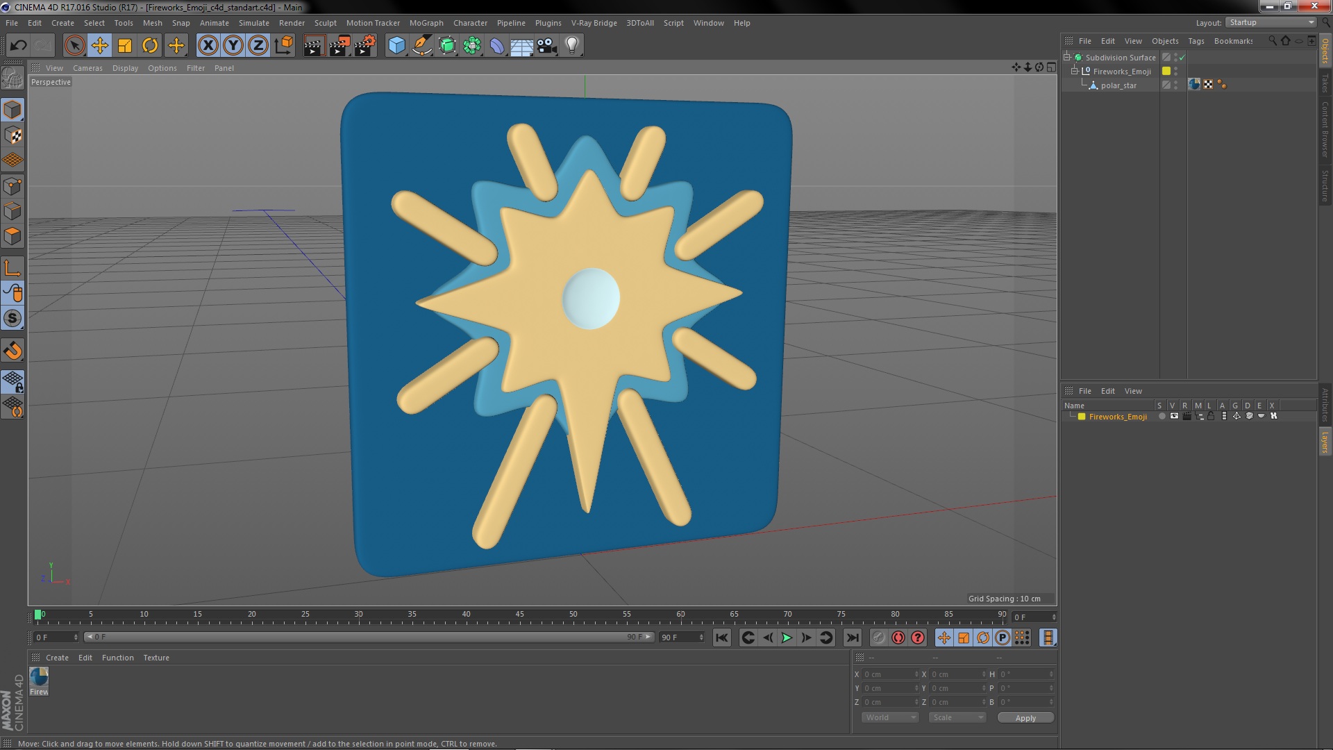The image size is (1333, 750).
Task: Toggle Autokeying button
Action: coord(898,637)
